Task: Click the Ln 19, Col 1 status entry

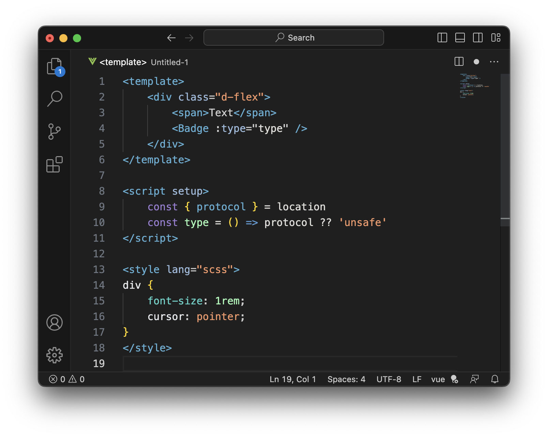Action: pyautogui.click(x=293, y=379)
